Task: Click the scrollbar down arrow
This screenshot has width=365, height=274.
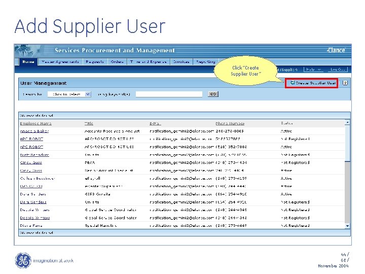Action: 347,226
